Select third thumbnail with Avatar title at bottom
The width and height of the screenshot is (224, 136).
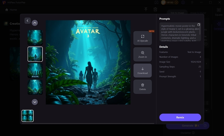point(35,71)
